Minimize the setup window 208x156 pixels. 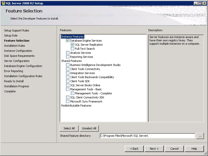pos(195,3)
